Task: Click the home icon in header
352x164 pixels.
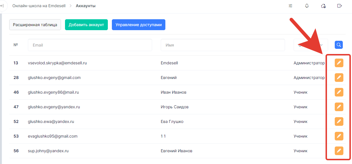Action: pos(323,6)
